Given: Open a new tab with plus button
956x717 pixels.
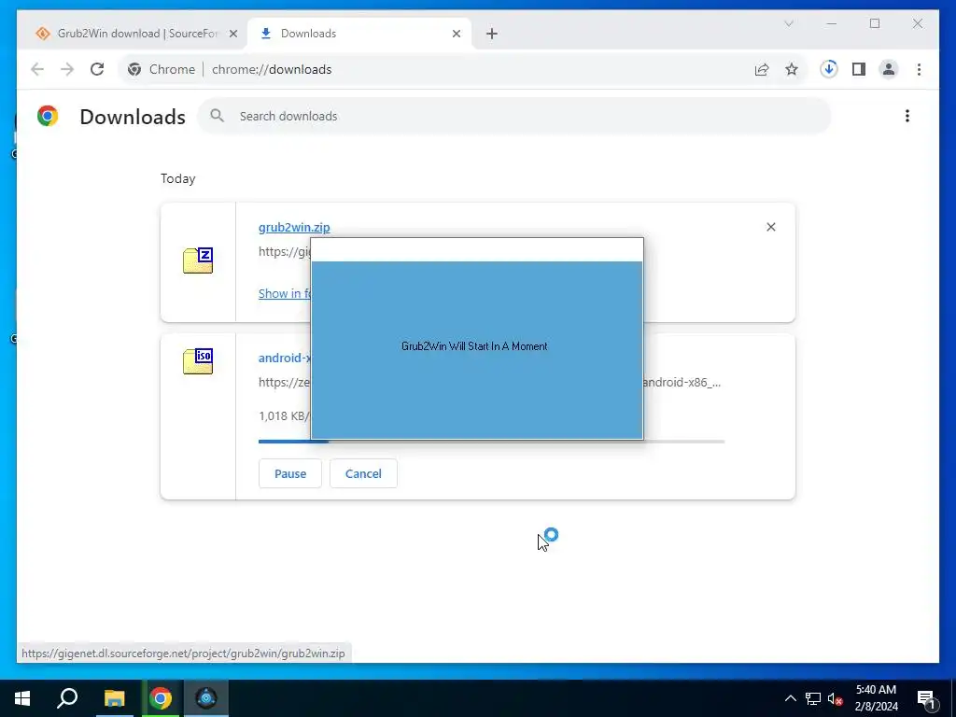Looking at the screenshot, I should point(492,34).
